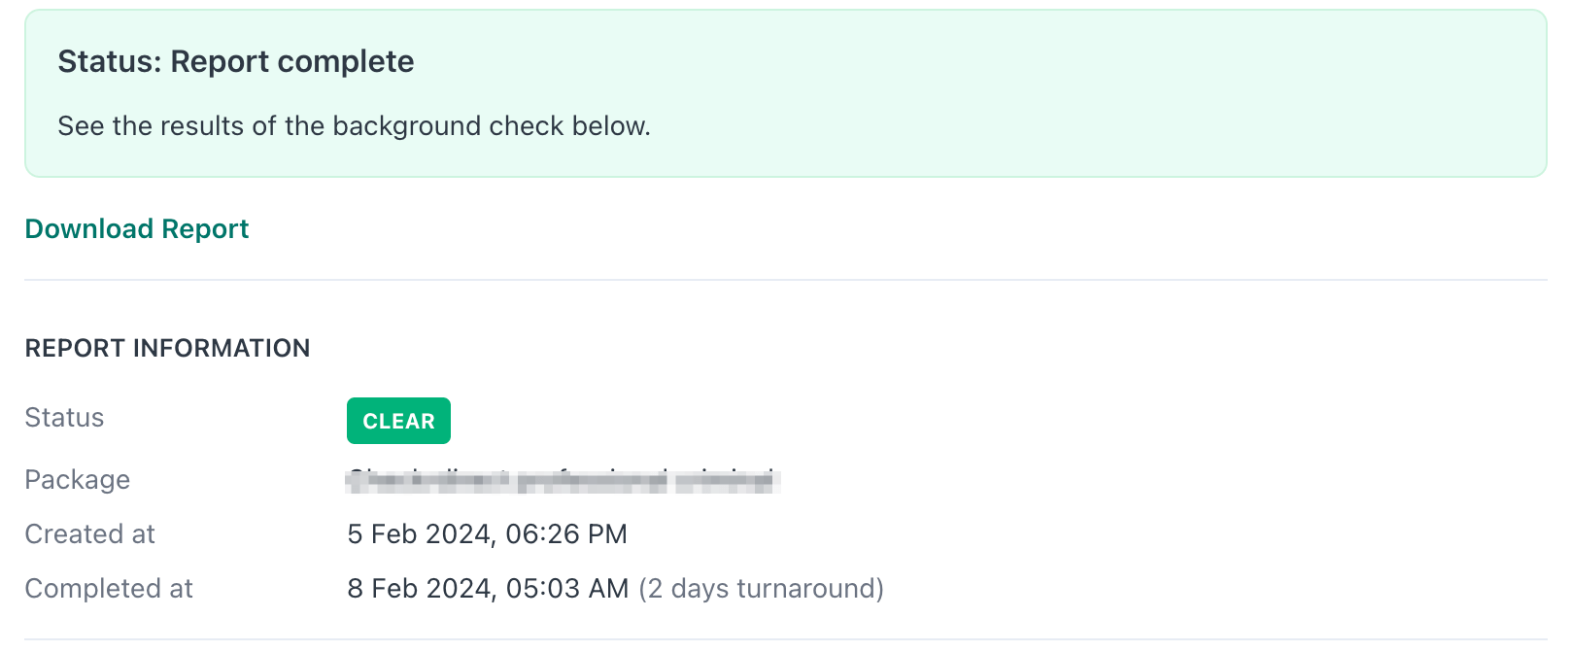Click the REPORT INFORMATION section heading
Image resolution: width=1571 pixels, height=652 pixels.
click(x=167, y=348)
